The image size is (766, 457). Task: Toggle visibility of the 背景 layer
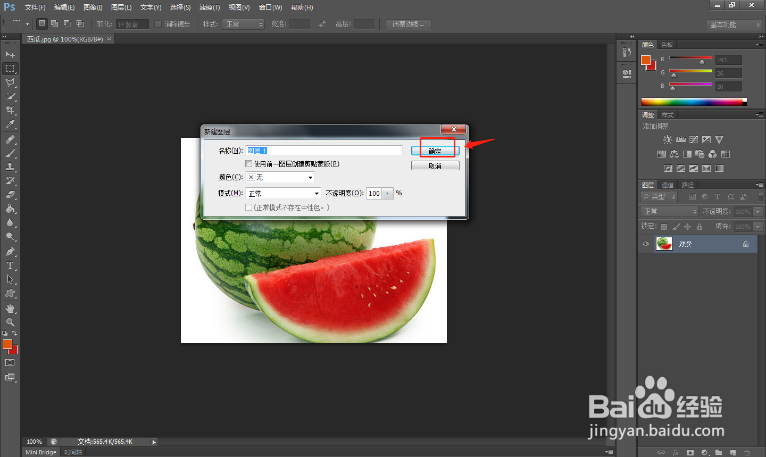tap(646, 244)
